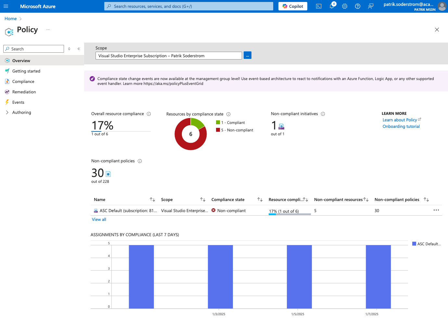The width and height of the screenshot is (448, 324).
Task: Open the feedback icon in top bar
Action: [371, 6]
